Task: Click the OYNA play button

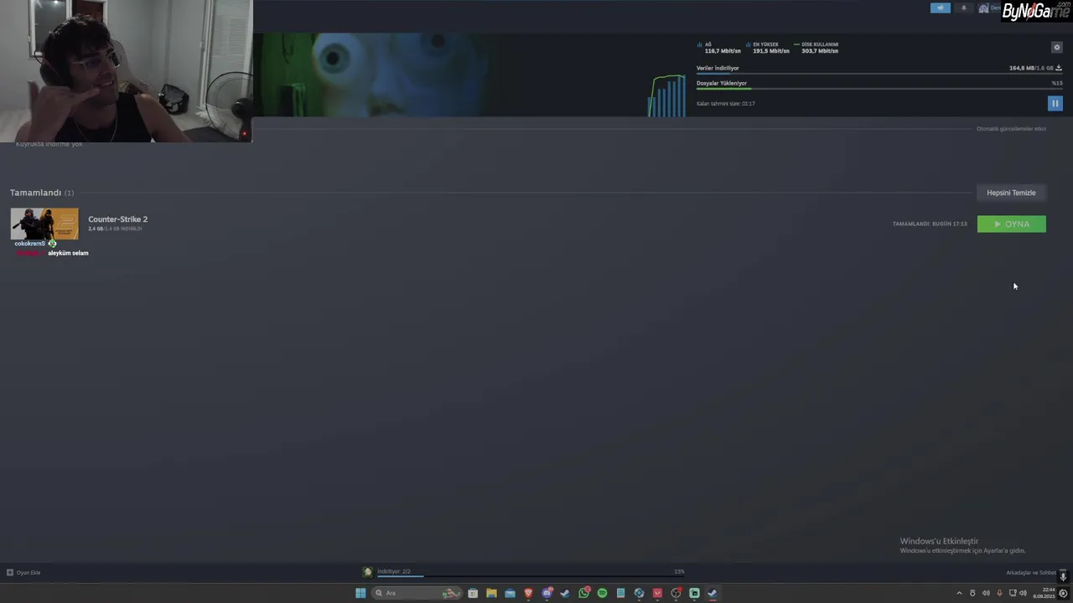Action: pos(1011,224)
